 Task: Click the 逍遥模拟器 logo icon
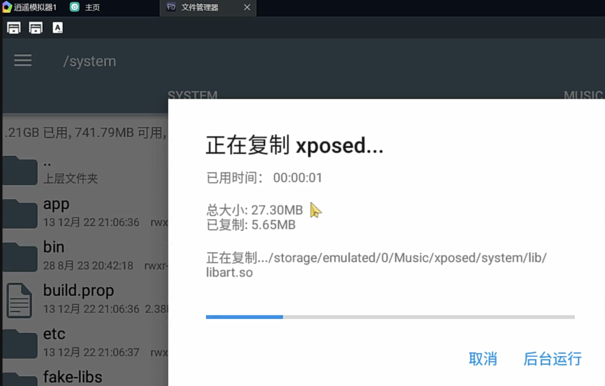click(7, 7)
